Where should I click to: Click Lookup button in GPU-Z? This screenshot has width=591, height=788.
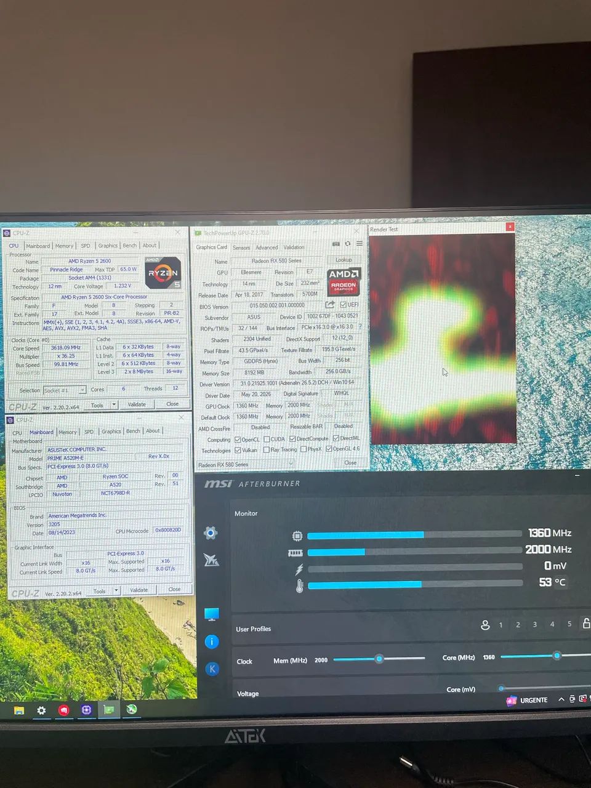(344, 260)
